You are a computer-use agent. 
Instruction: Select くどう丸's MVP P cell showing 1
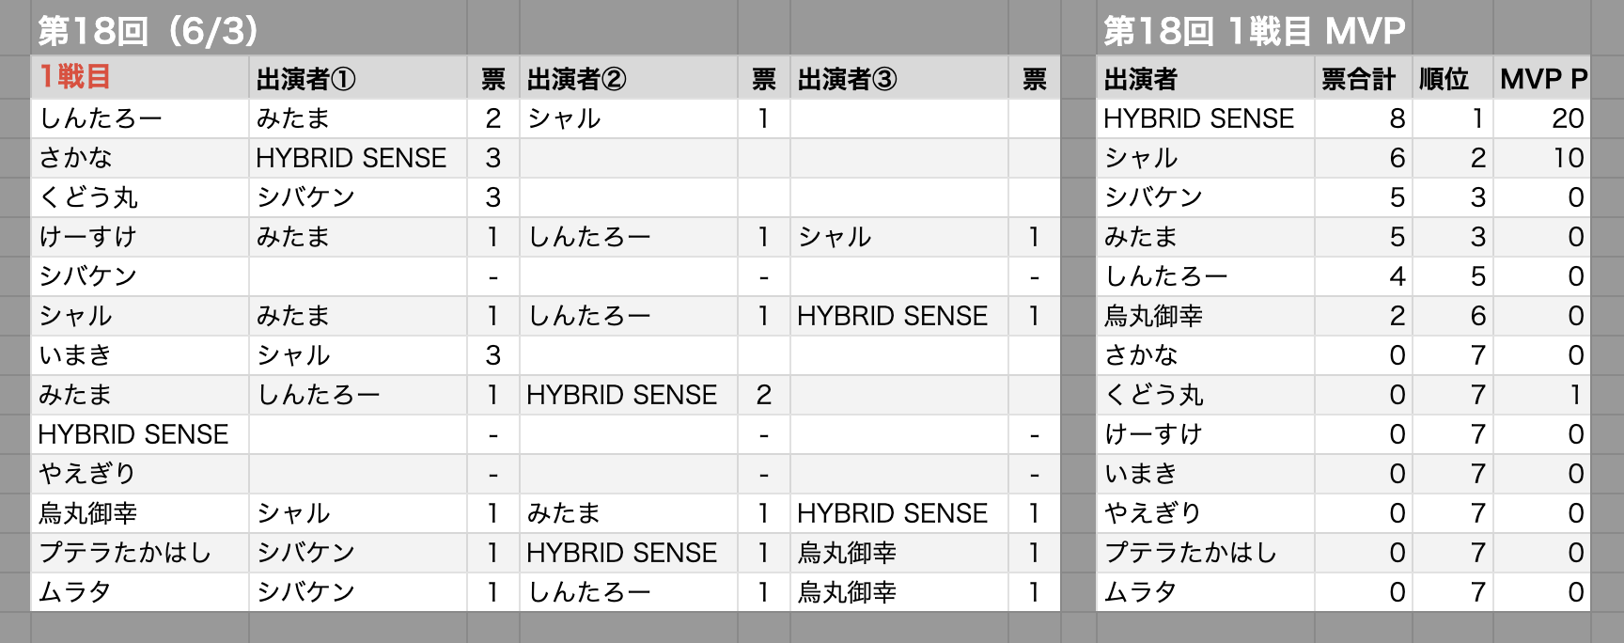coord(1574,395)
